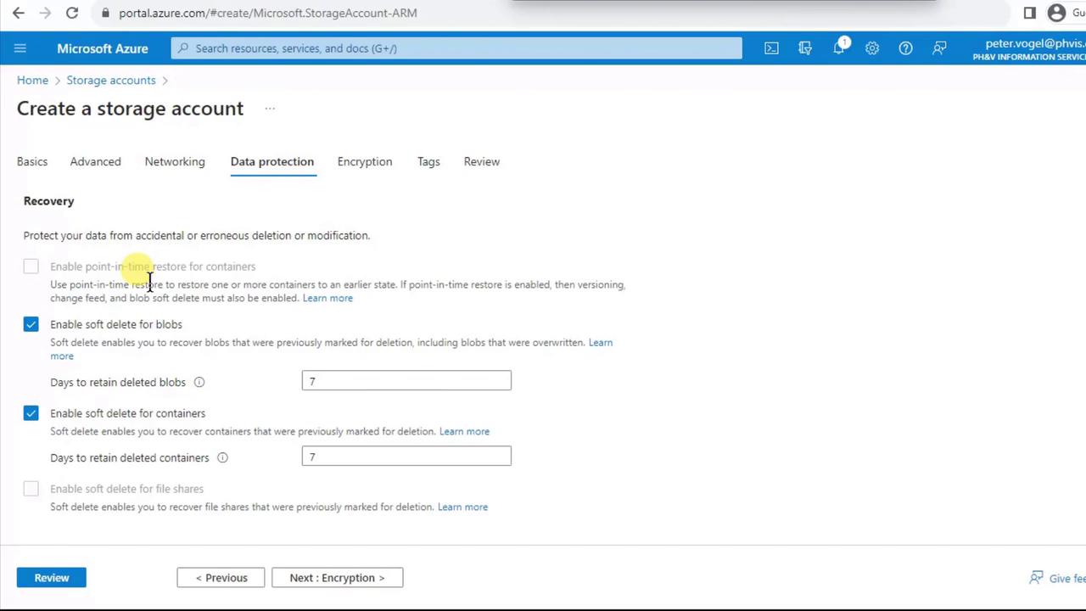Open the ellipsis menu beside the page title

click(x=270, y=109)
